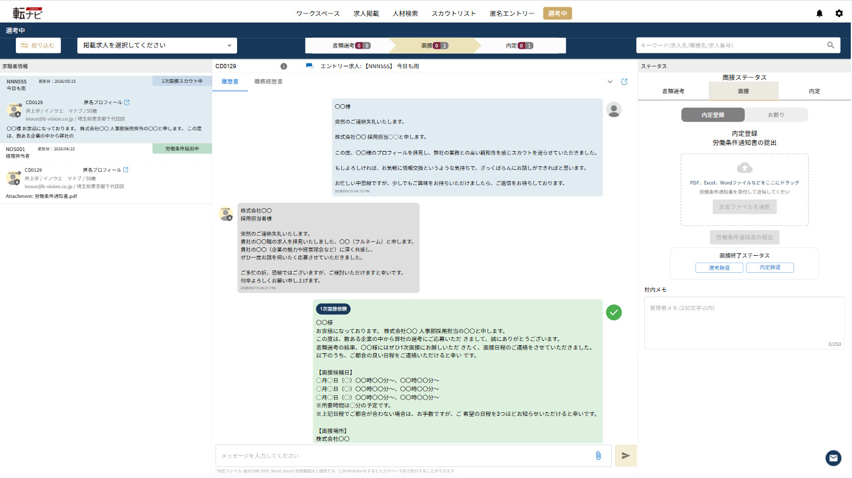Image resolution: width=852 pixels, height=478 pixels.
Task: Open the スカウトリスト menu item
Action: click(x=453, y=13)
